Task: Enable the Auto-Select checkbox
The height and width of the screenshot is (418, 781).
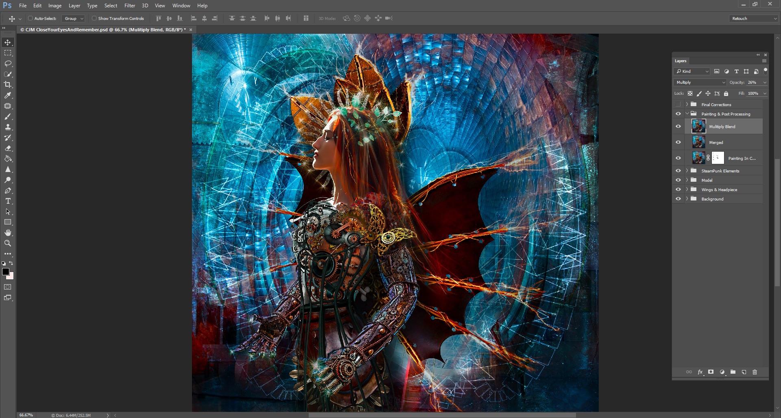Action: pos(30,18)
